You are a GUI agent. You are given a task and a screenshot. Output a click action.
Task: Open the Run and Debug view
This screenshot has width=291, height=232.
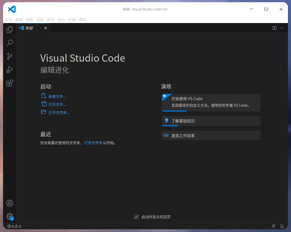tap(10, 70)
